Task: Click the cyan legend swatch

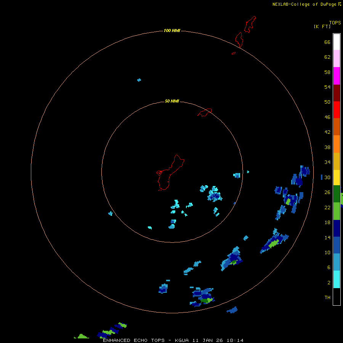Action: [337, 279]
